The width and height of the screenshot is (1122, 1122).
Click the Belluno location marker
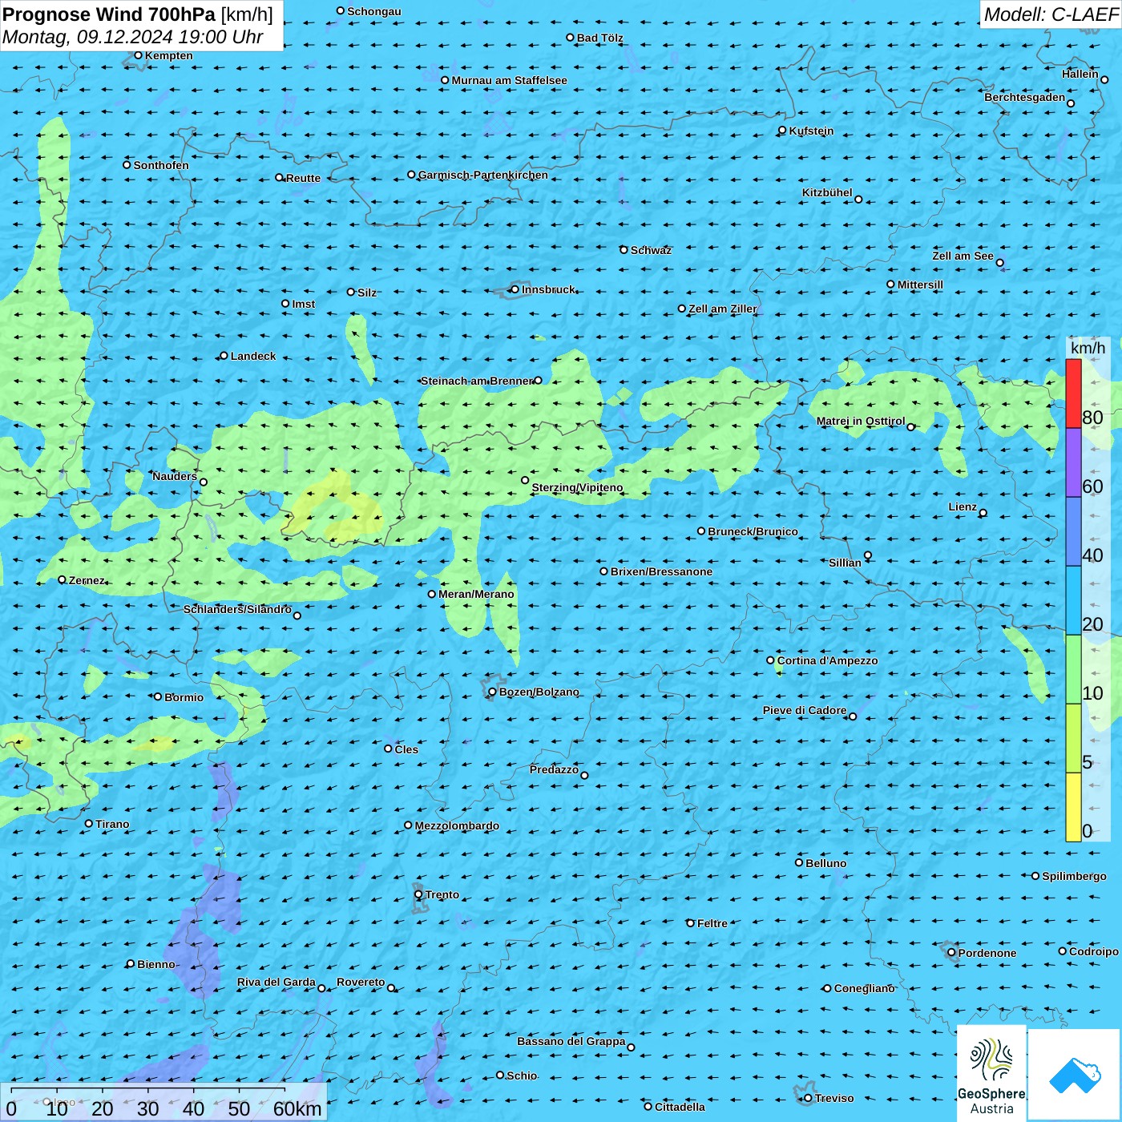pos(799,862)
